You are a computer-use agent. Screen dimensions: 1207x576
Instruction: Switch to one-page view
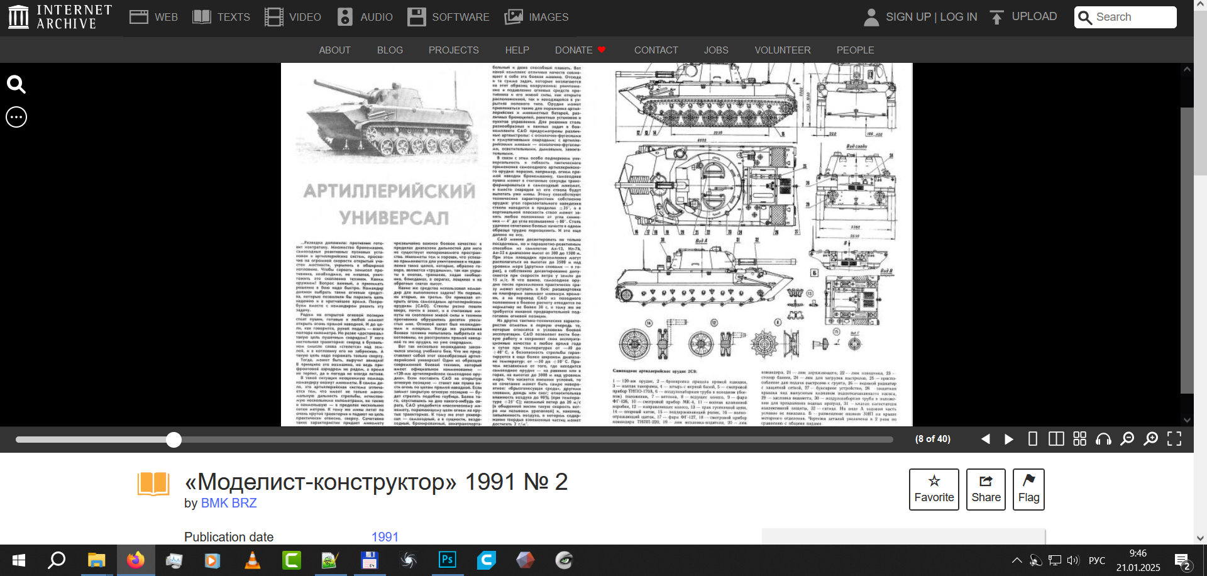point(1032,439)
